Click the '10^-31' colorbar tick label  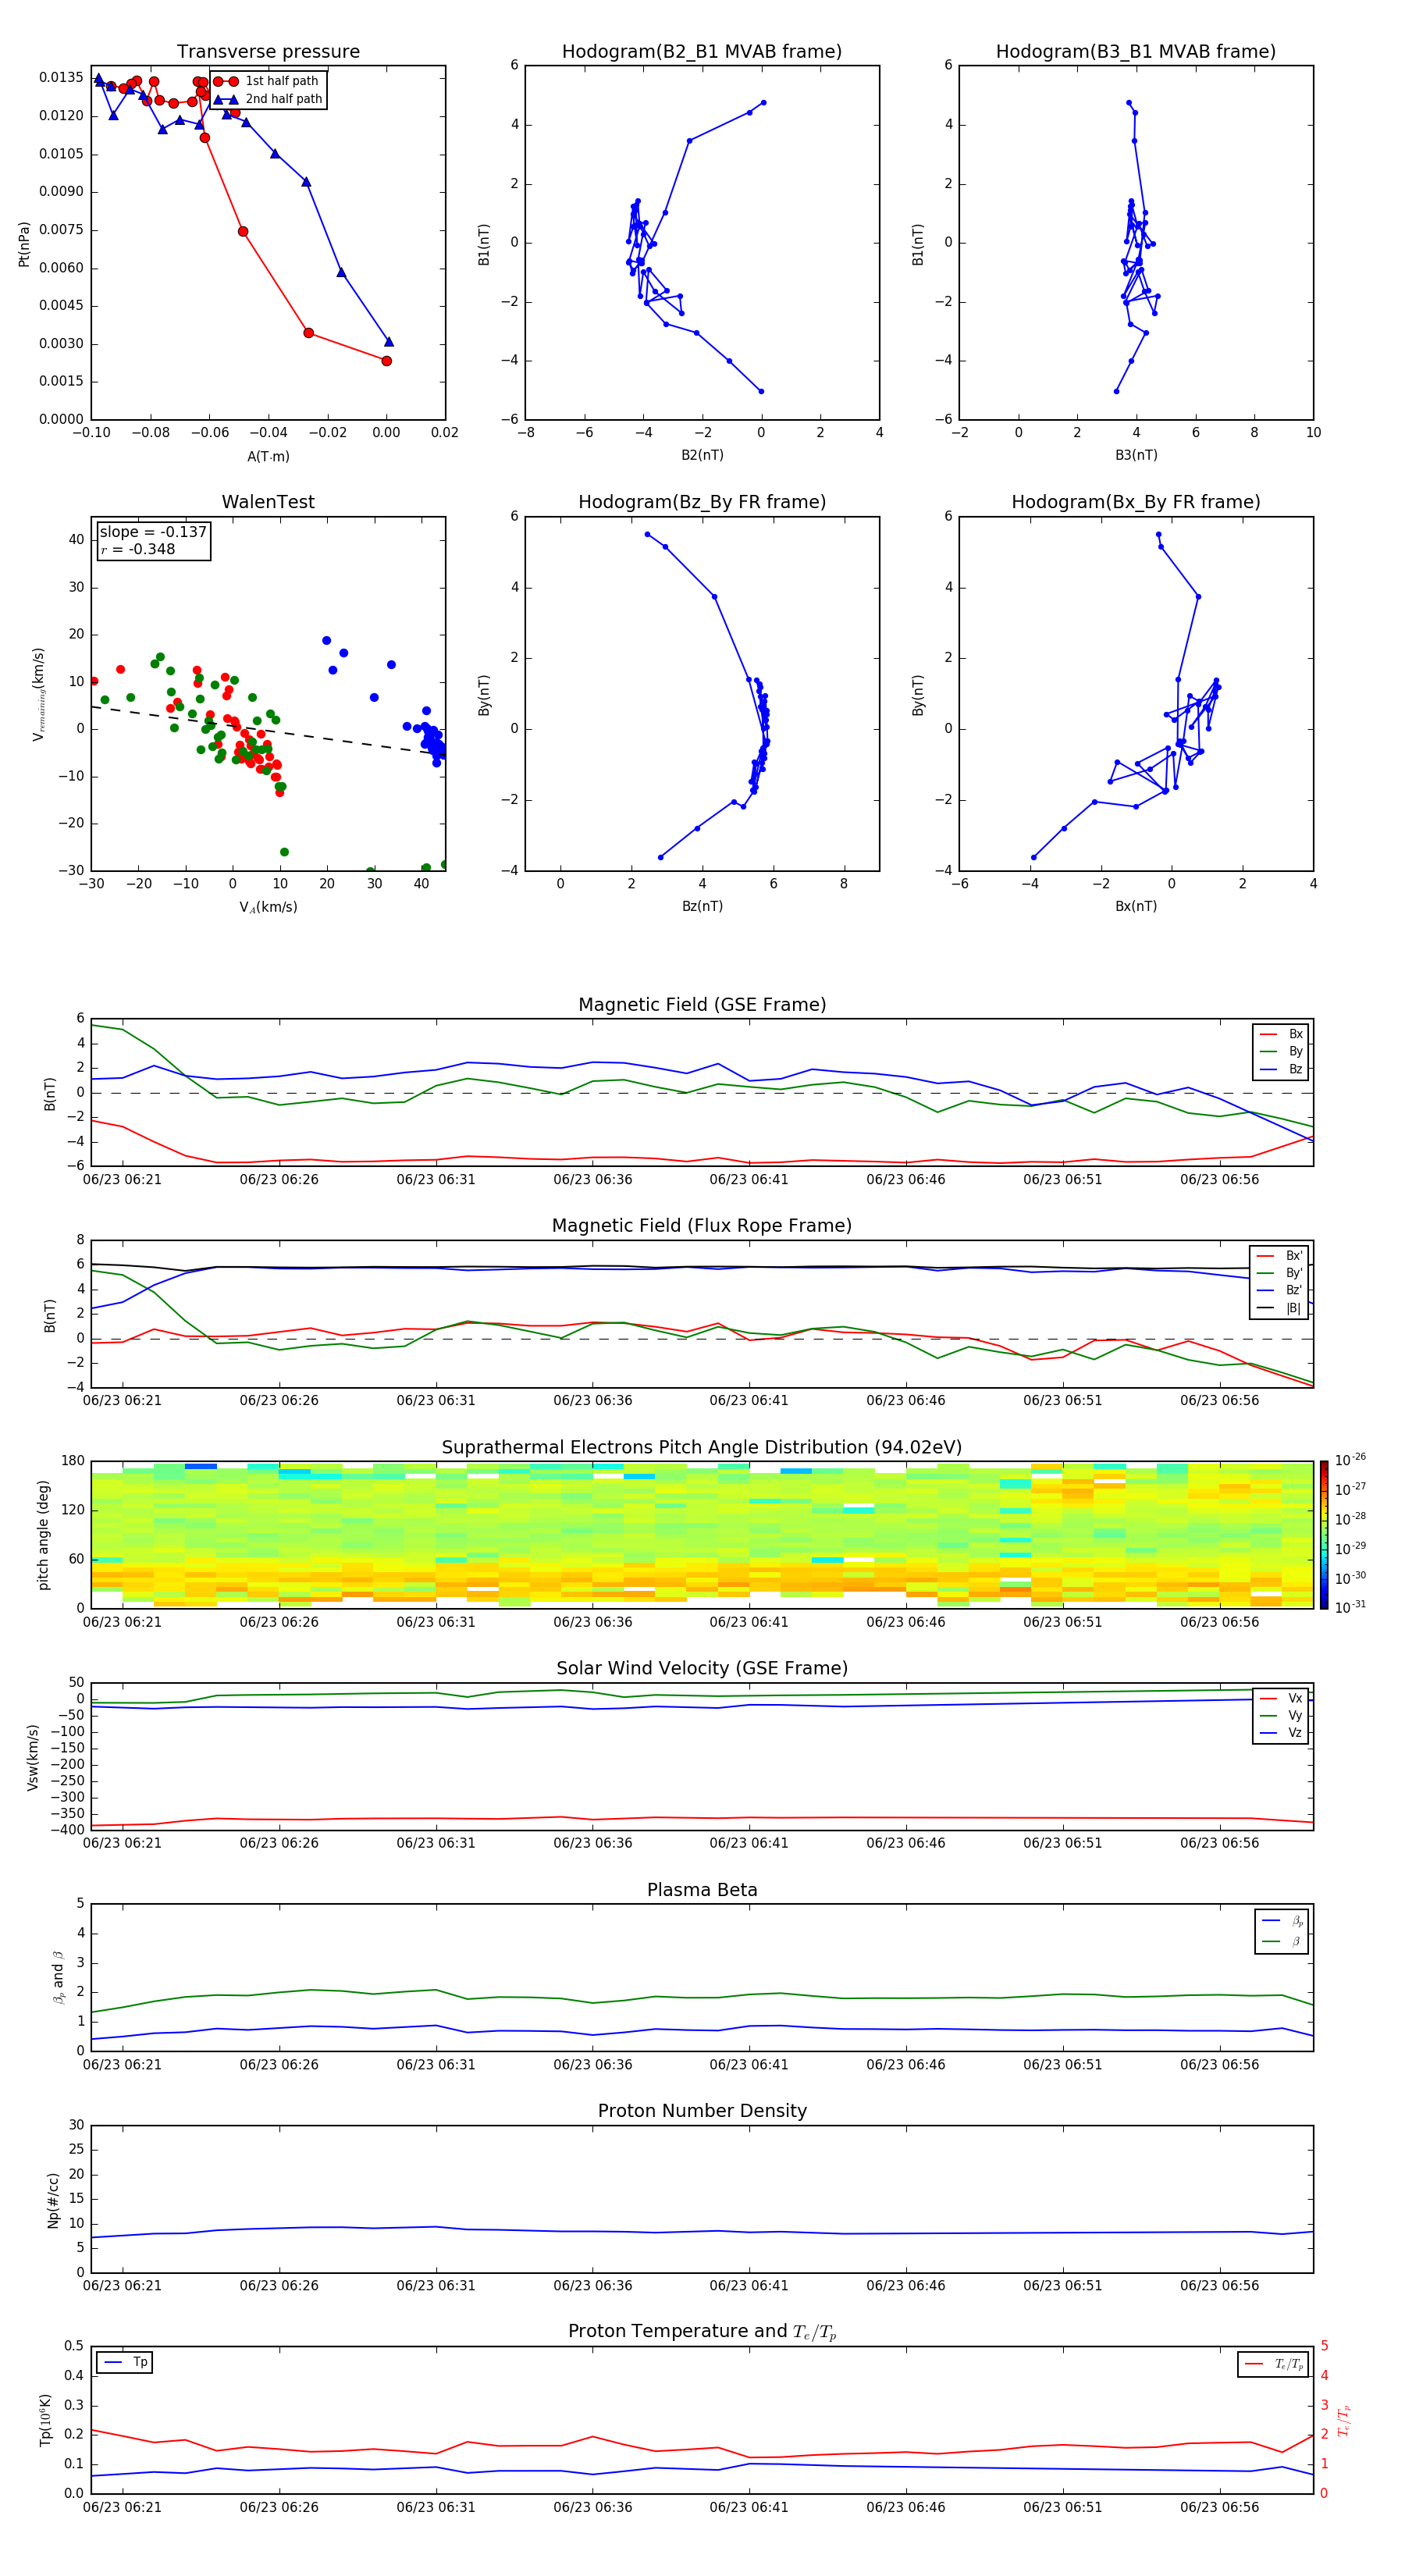point(1351,1607)
